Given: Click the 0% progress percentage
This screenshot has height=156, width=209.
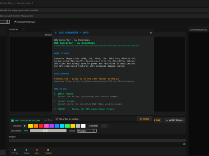Looking at the screenshot, I should tap(184, 144).
